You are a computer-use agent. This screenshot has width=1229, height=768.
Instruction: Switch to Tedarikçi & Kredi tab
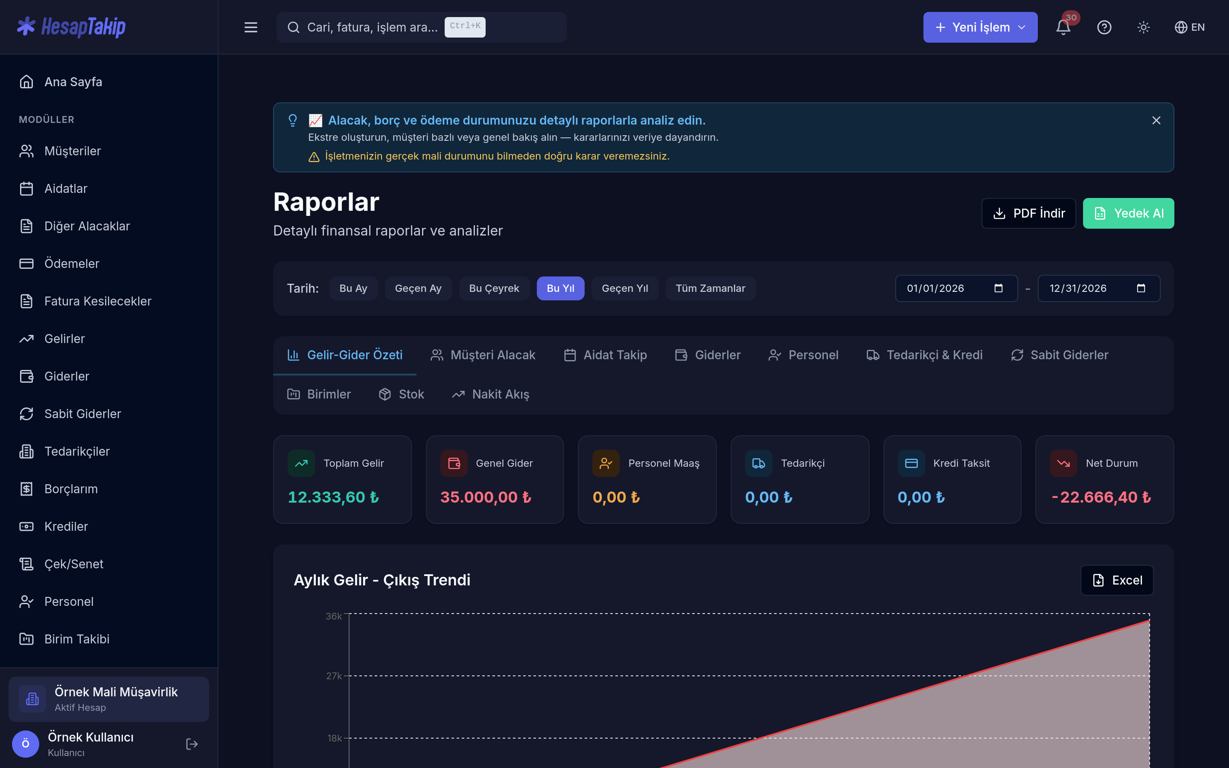coord(925,355)
